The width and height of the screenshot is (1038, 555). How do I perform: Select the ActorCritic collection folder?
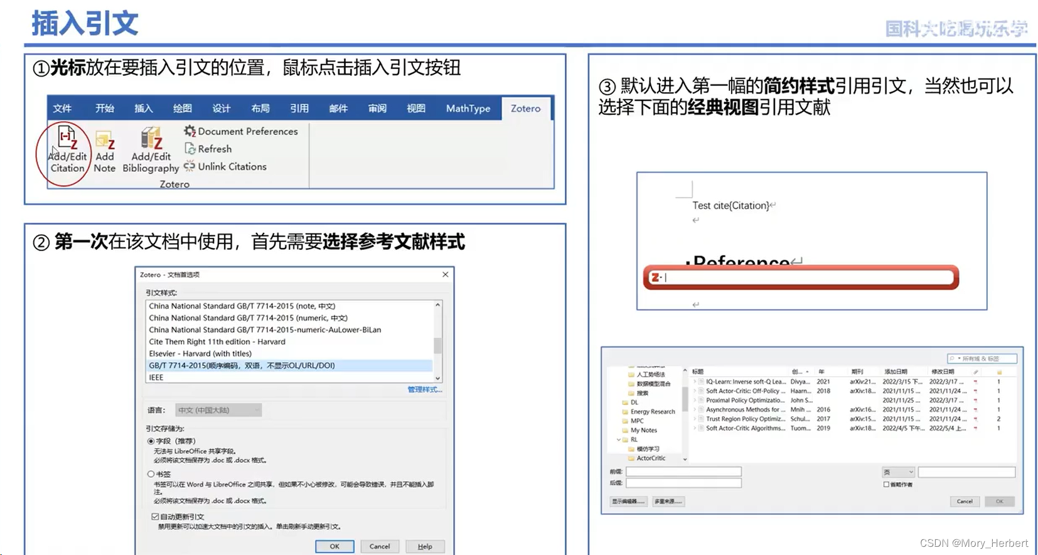click(x=647, y=458)
